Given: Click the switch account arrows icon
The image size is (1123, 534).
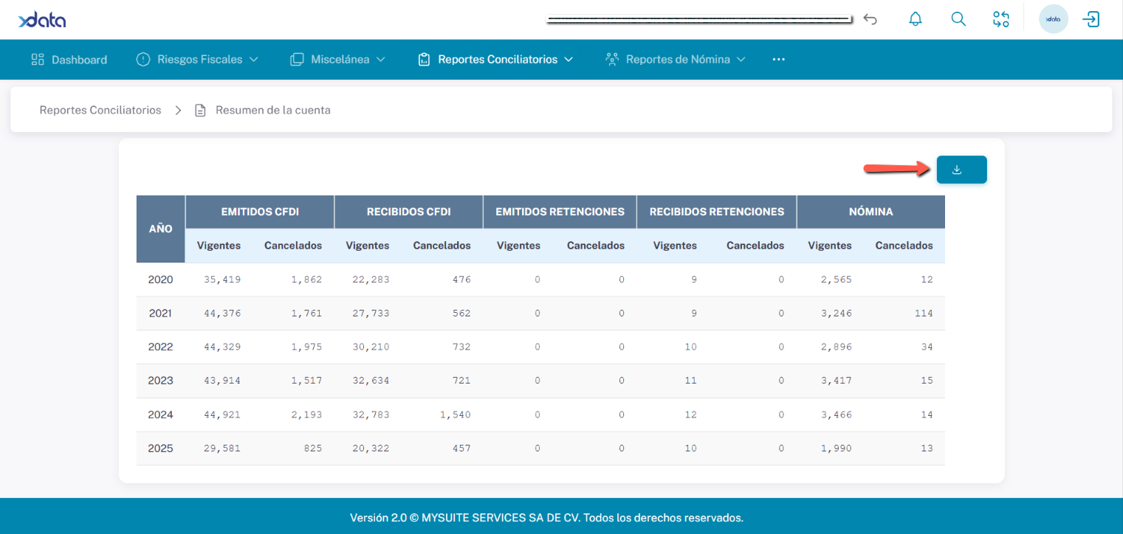Looking at the screenshot, I should pyautogui.click(x=1000, y=20).
